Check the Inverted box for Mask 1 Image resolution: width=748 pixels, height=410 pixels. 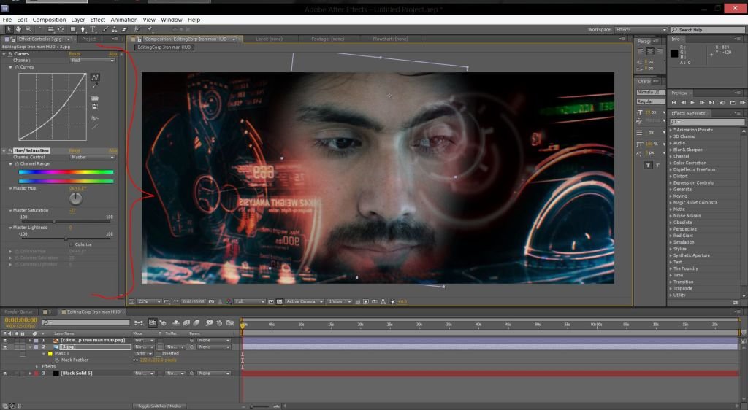tap(159, 354)
